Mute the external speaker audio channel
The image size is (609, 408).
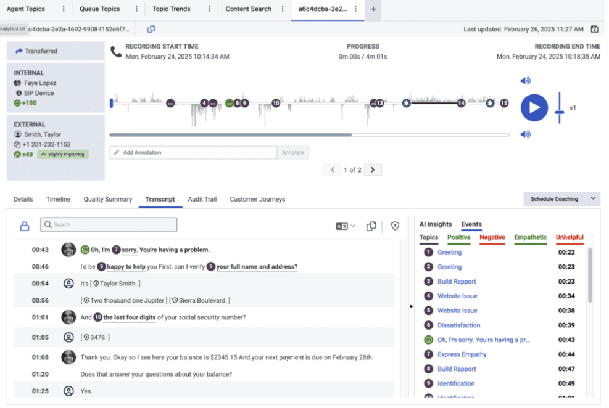coord(524,134)
